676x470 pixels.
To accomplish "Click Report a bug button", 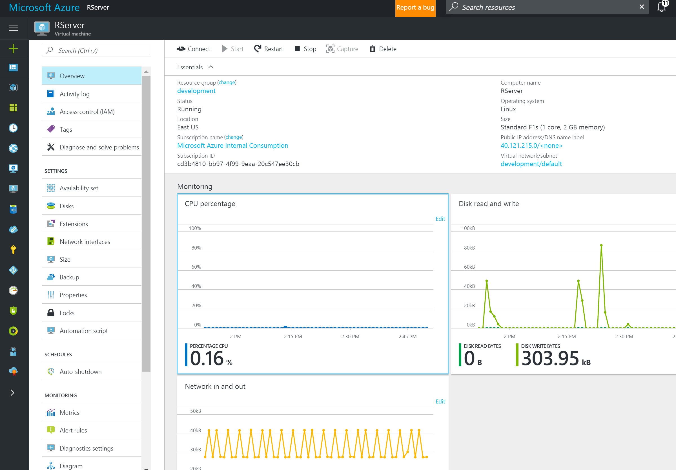I will click(415, 8).
